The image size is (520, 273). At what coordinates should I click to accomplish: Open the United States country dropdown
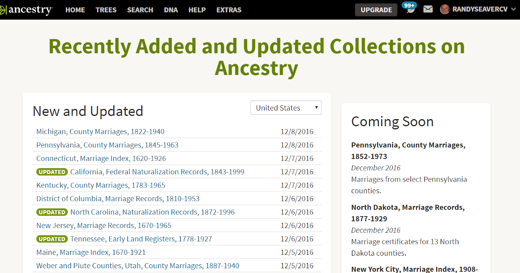coord(286,108)
